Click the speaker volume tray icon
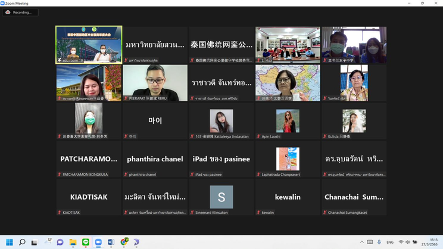 click(x=408, y=242)
